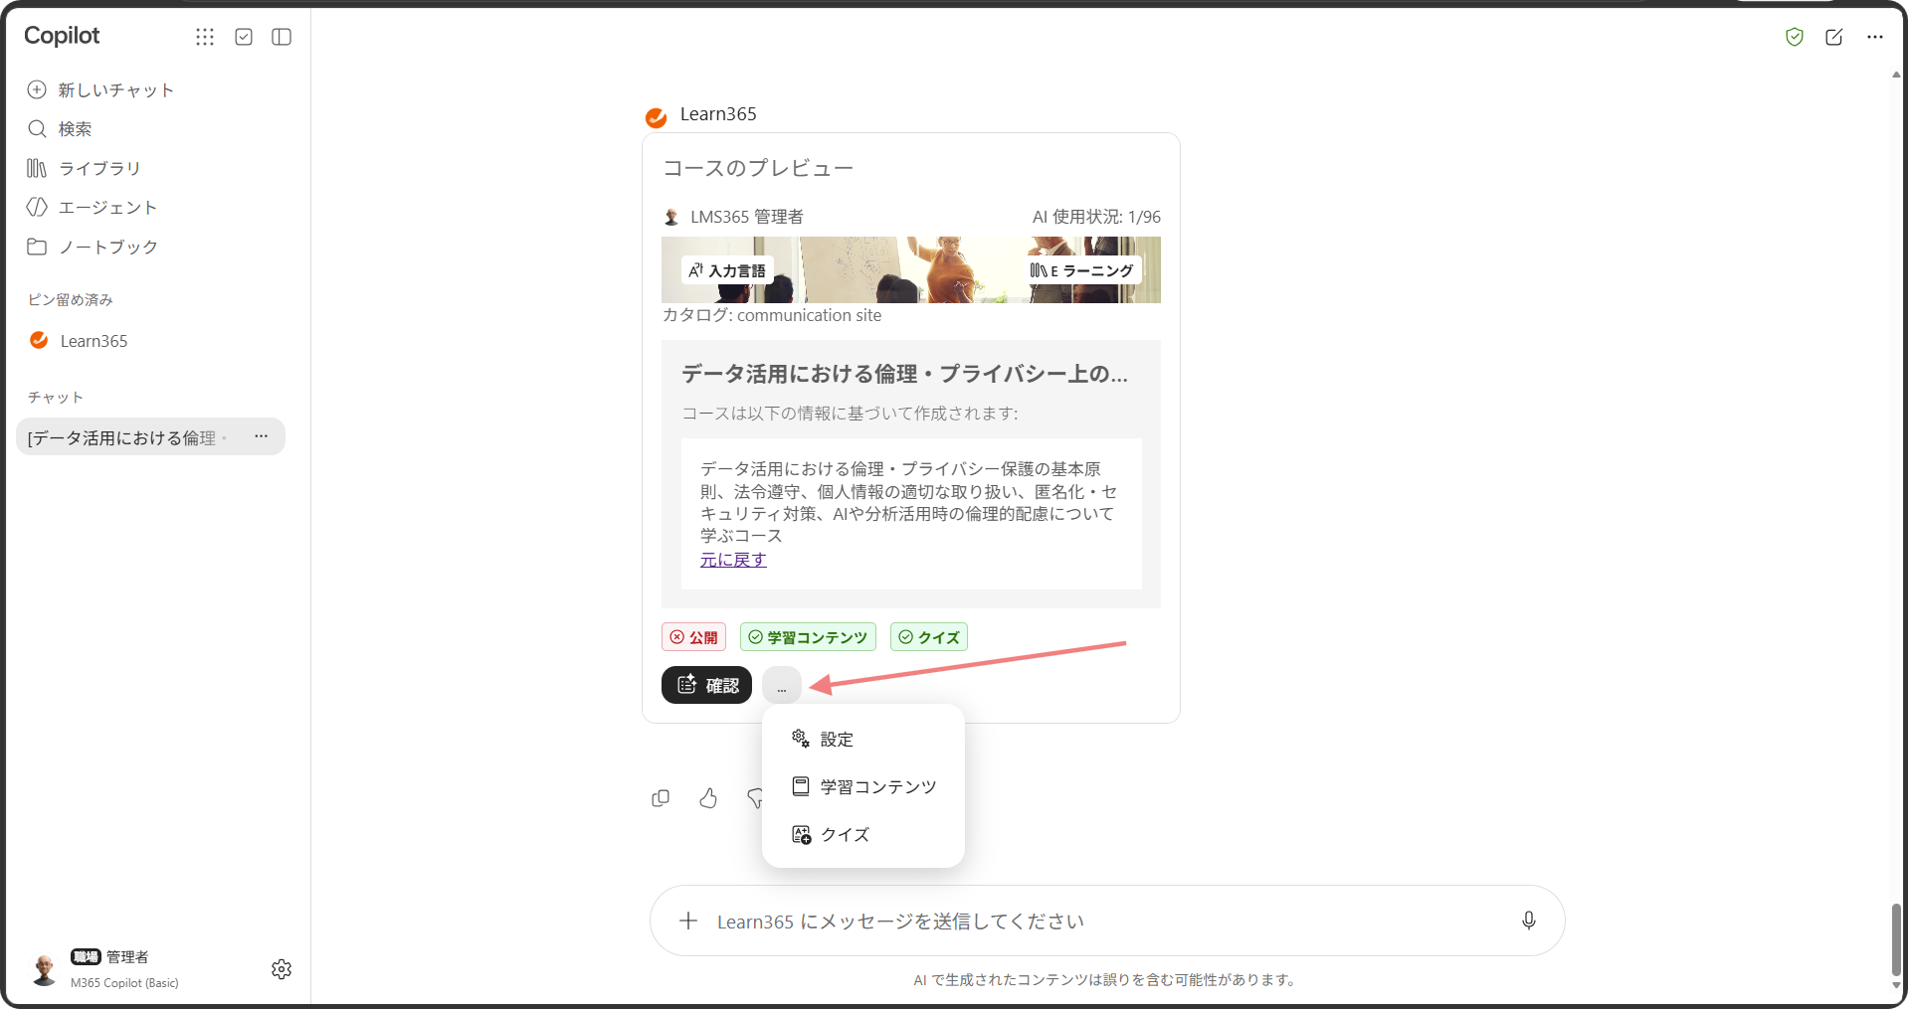Screen dimensions: 1908x1009
Task: Open the top-right more options menu
Action: [x=1875, y=37]
